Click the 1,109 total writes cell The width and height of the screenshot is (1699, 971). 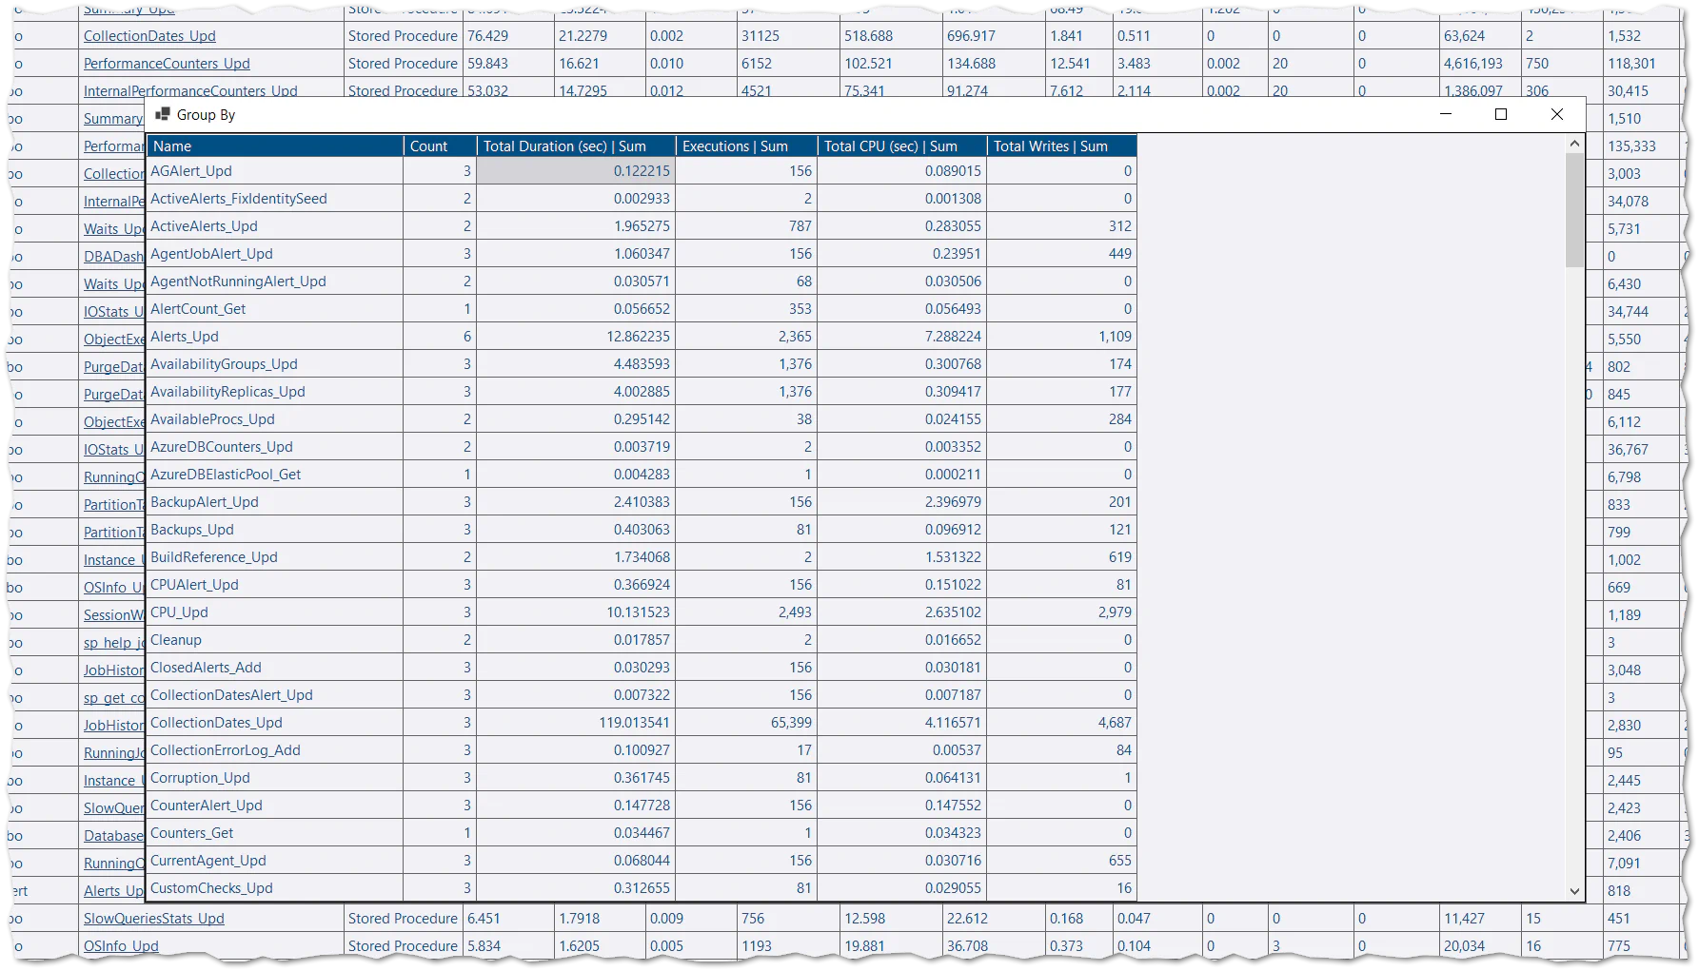coord(1061,337)
